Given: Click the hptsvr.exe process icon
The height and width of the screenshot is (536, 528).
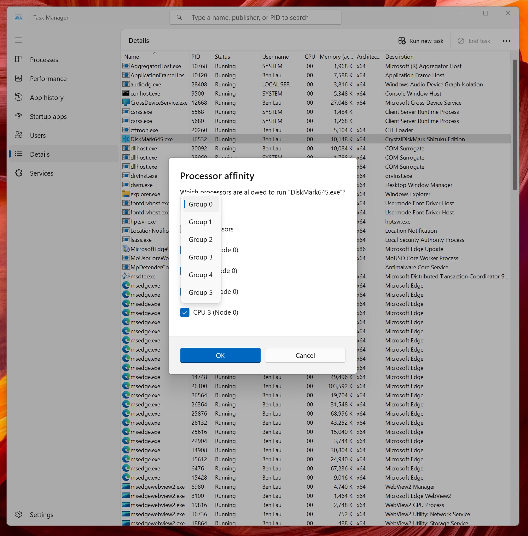Looking at the screenshot, I should point(126,221).
